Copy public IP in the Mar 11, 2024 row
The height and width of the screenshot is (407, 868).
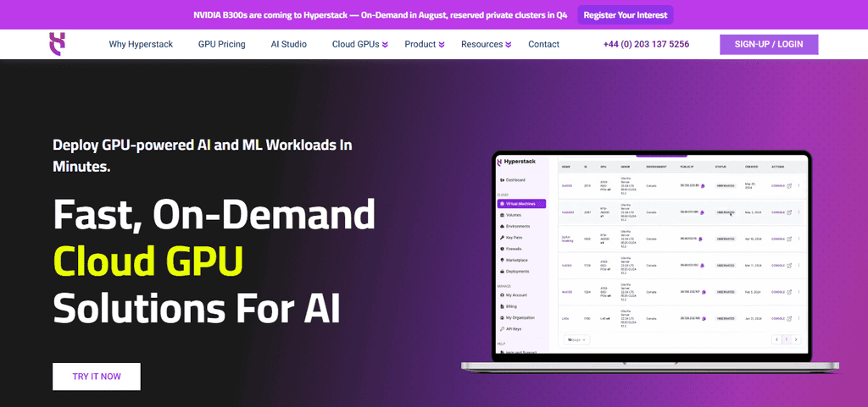(x=703, y=266)
